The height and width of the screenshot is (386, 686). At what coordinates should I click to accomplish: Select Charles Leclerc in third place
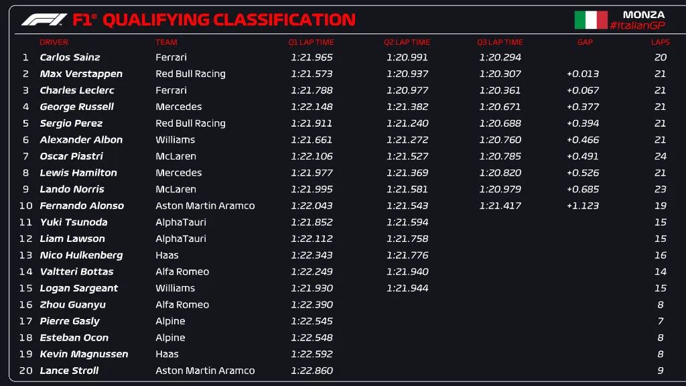click(76, 90)
